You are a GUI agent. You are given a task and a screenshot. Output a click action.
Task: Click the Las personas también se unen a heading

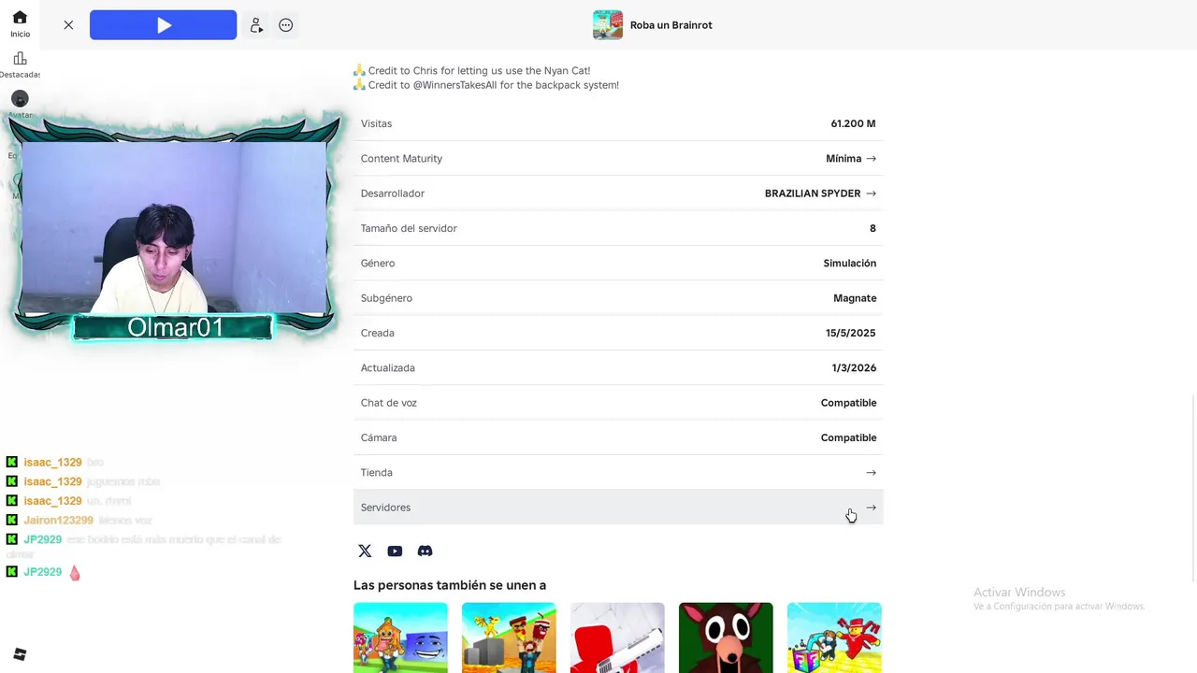click(450, 585)
